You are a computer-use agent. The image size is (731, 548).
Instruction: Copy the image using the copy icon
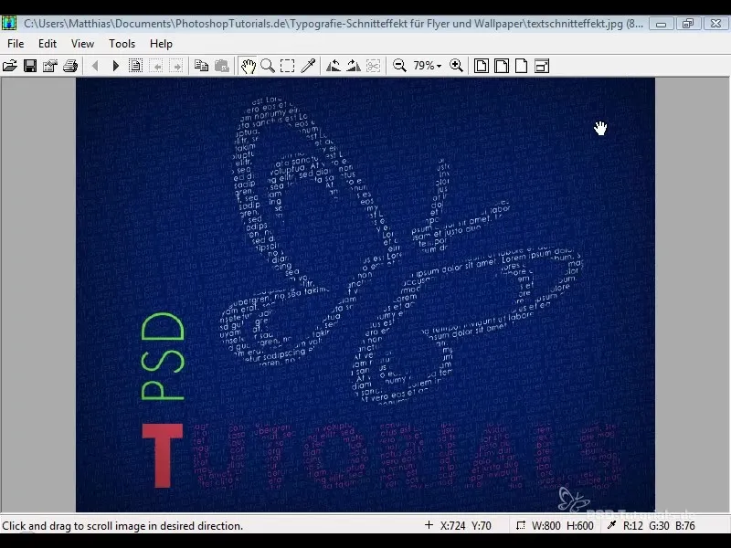tap(201, 66)
